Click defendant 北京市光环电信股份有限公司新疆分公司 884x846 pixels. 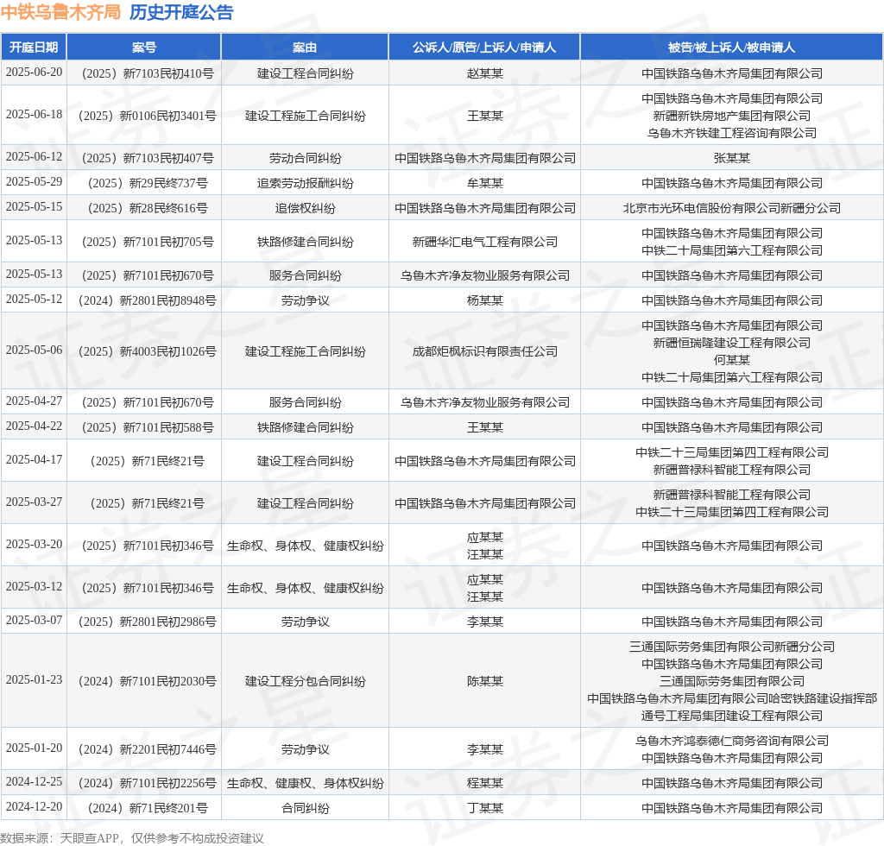731,208
